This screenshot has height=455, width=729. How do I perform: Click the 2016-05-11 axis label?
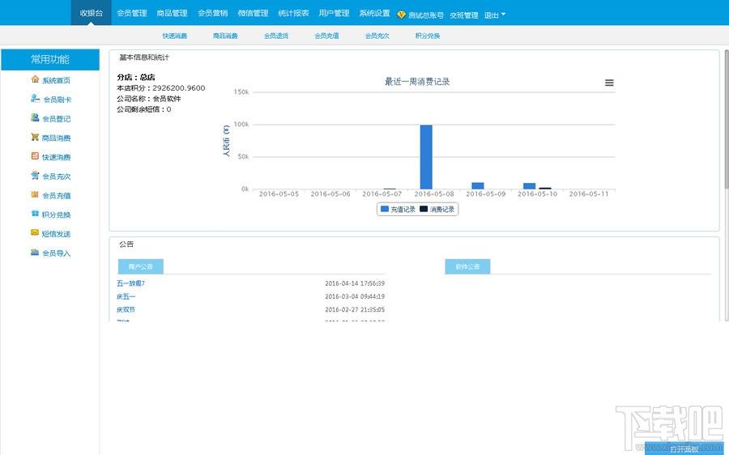point(589,194)
